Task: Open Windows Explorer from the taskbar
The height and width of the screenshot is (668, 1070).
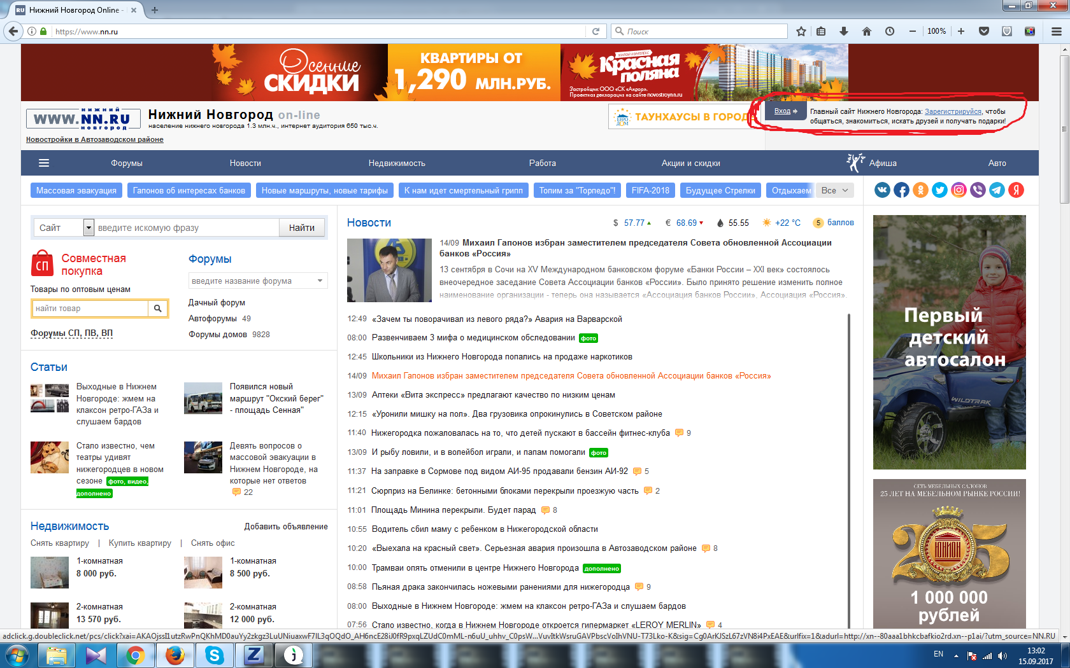Action: point(57,655)
